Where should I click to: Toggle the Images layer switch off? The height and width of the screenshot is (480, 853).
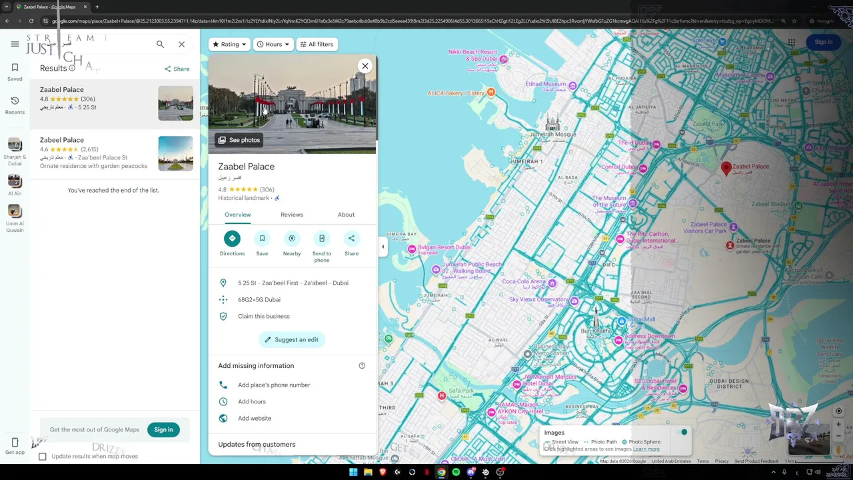coord(681,433)
